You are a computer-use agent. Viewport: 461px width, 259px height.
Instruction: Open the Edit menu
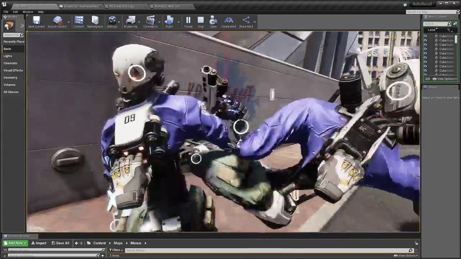coord(15,12)
